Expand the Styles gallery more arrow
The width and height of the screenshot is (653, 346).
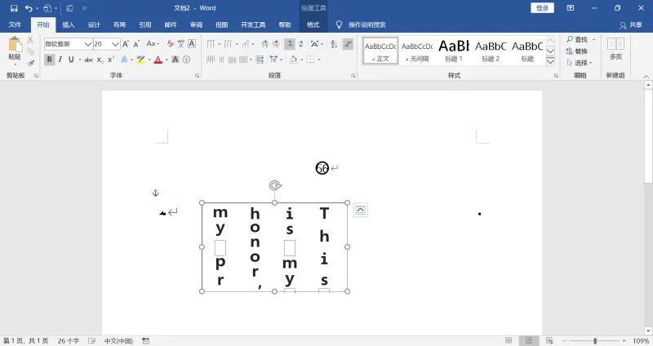click(550, 62)
